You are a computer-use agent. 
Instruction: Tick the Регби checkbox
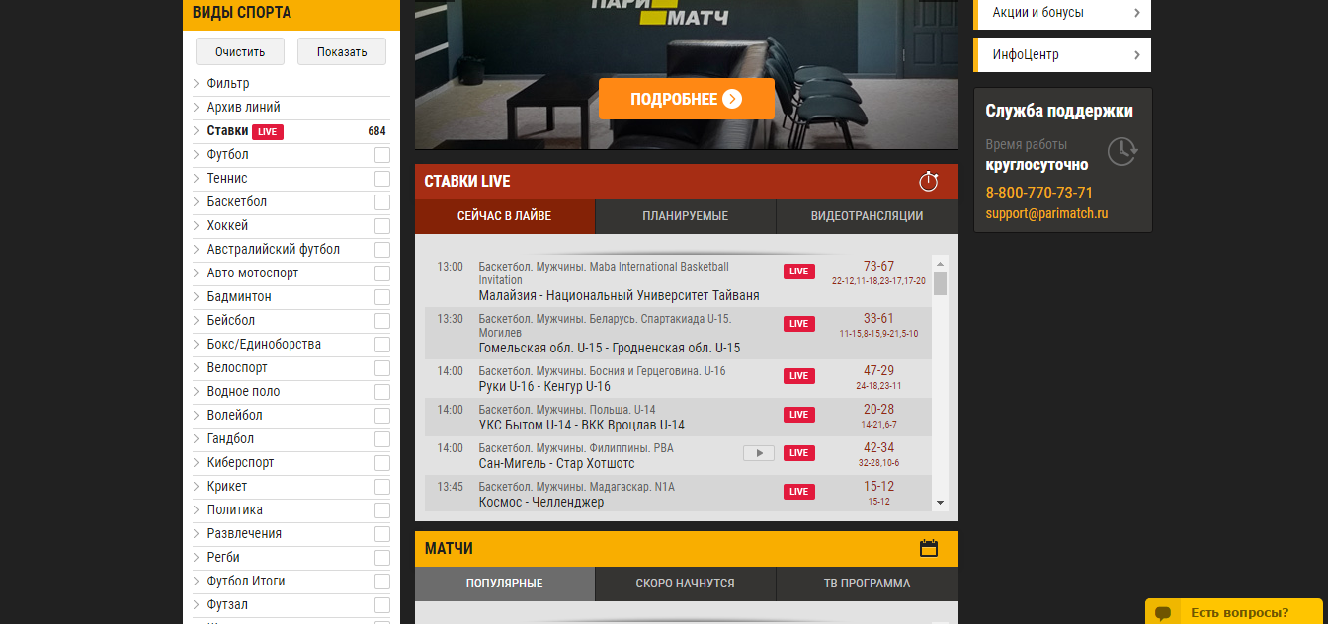tap(382, 558)
